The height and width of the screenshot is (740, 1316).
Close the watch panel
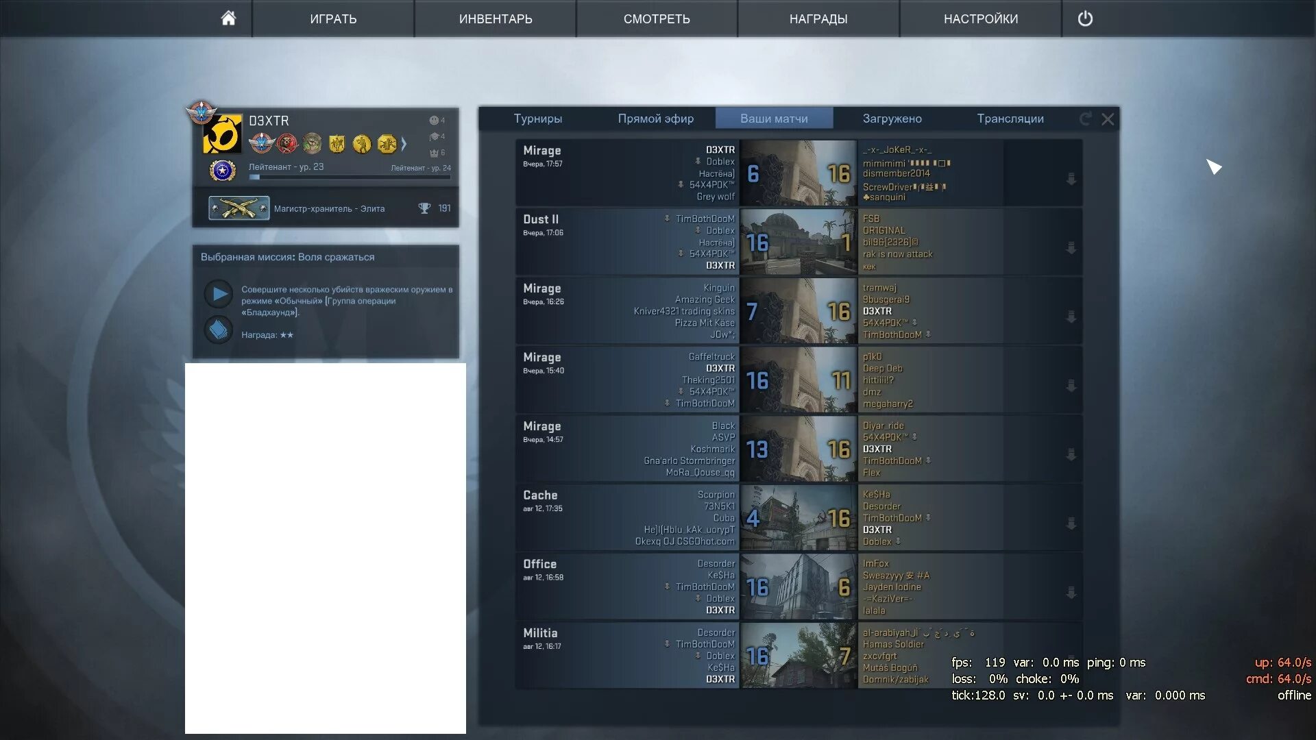1108,119
